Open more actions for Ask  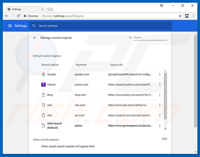(160, 105)
